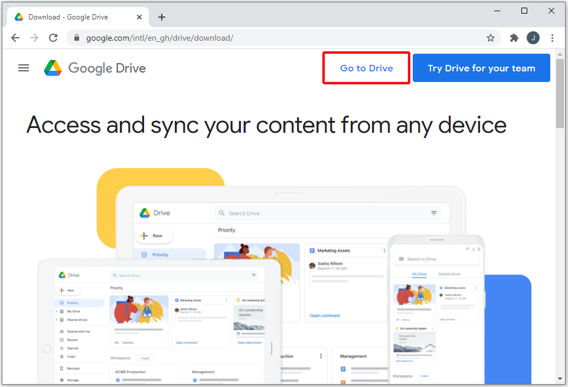Click Open comment link in mockup
The height and width of the screenshot is (387, 568).
[x=325, y=316]
